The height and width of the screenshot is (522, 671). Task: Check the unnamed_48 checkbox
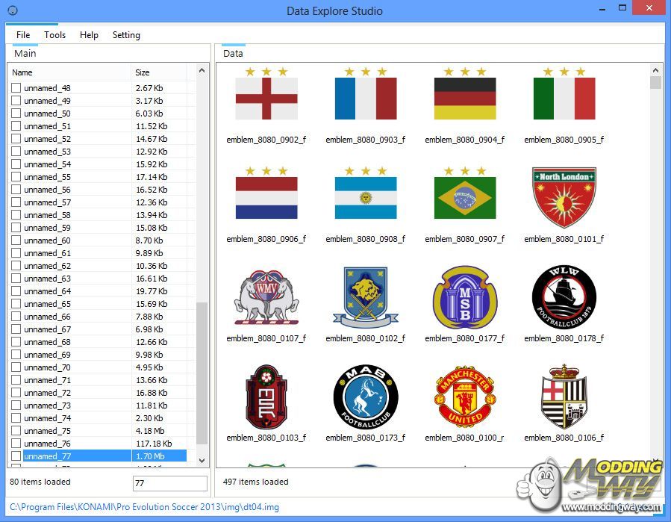[x=16, y=88]
